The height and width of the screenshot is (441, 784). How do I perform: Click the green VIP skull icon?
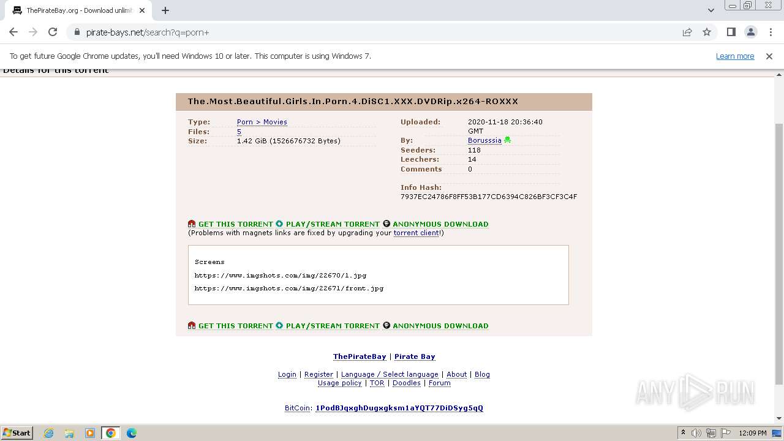507,140
